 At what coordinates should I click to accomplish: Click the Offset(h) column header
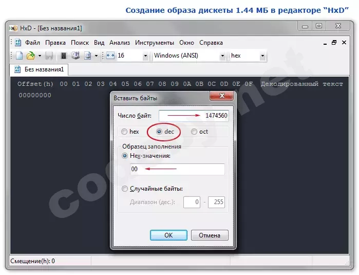coord(35,84)
